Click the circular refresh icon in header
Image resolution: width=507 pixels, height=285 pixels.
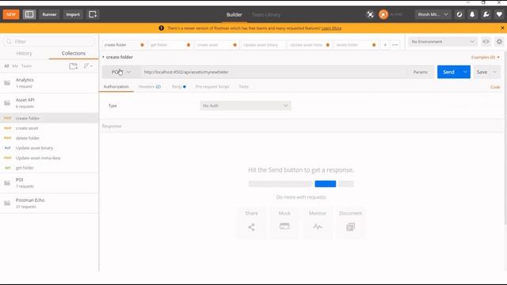click(459, 14)
